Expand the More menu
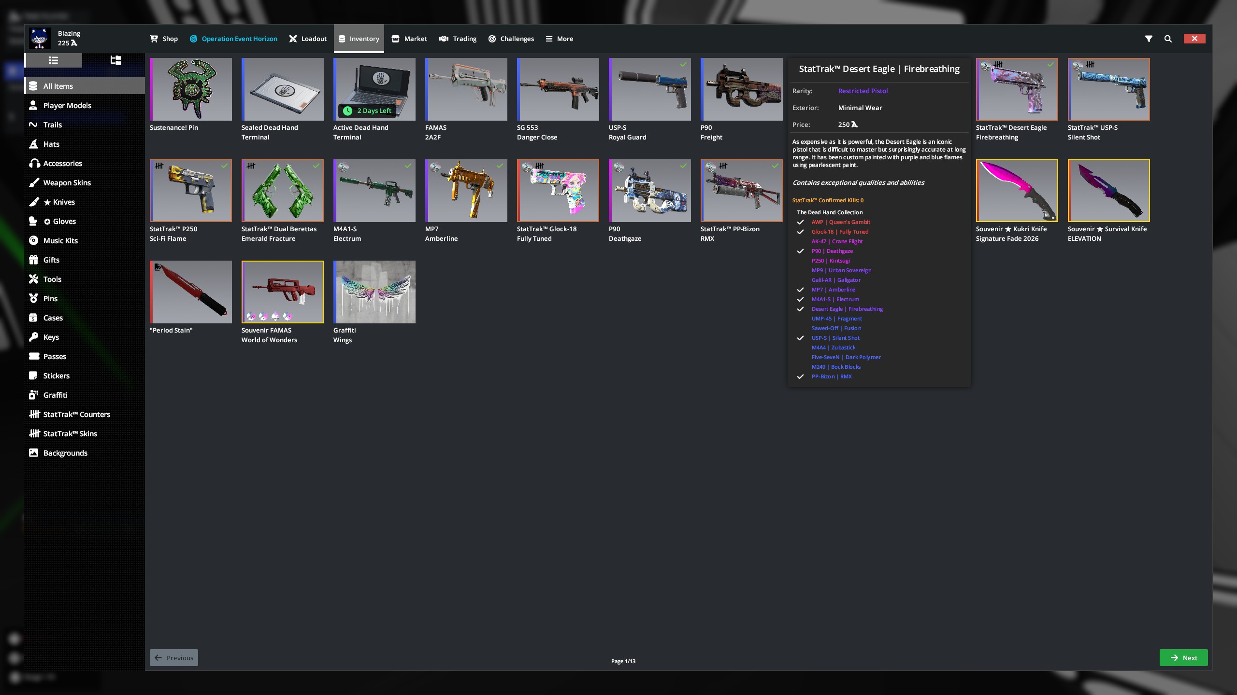The width and height of the screenshot is (1237, 695). pyautogui.click(x=559, y=39)
